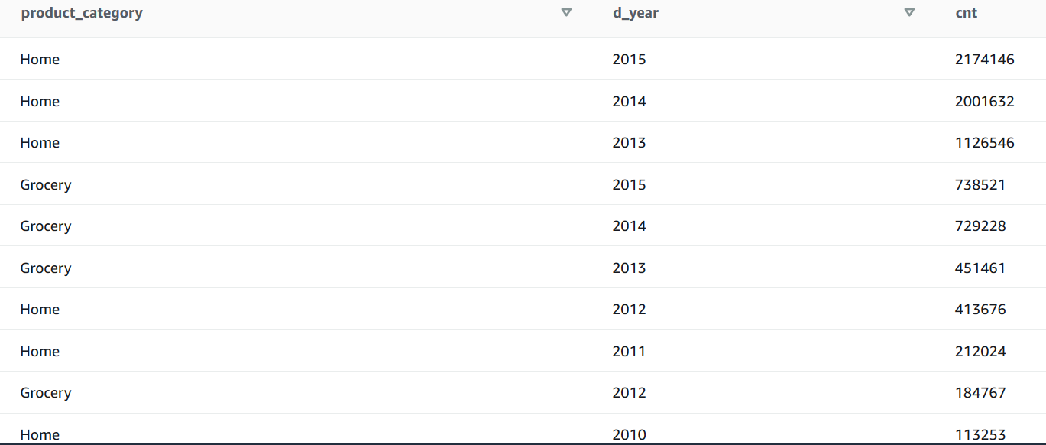Screen dimensions: 1046x445
Task: Select the cell with count 729228
Action: pyautogui.click(x=980, y=226)
